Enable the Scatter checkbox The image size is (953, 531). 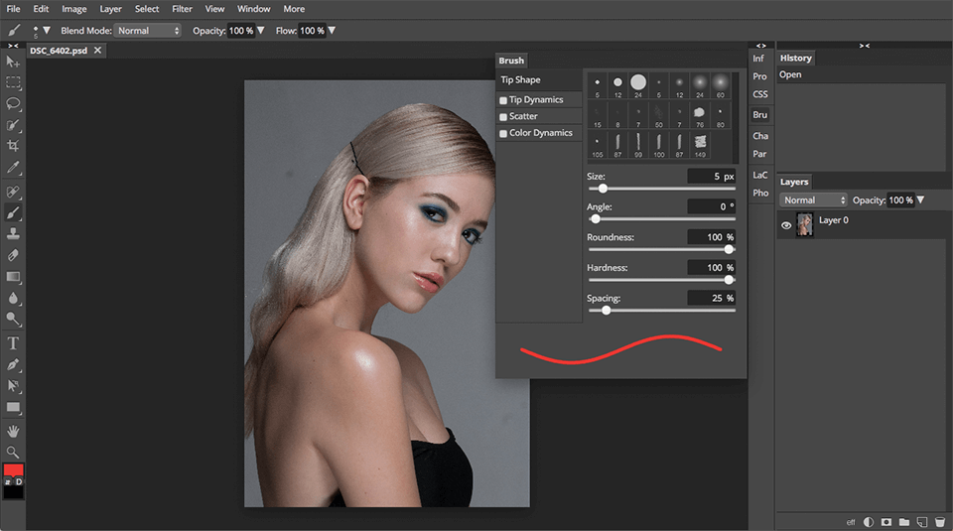(503, 117)
